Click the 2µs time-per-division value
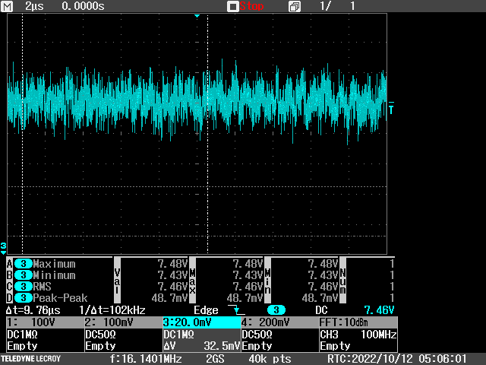The width and height of the screenshot is (486, 365). click(35, 6)
